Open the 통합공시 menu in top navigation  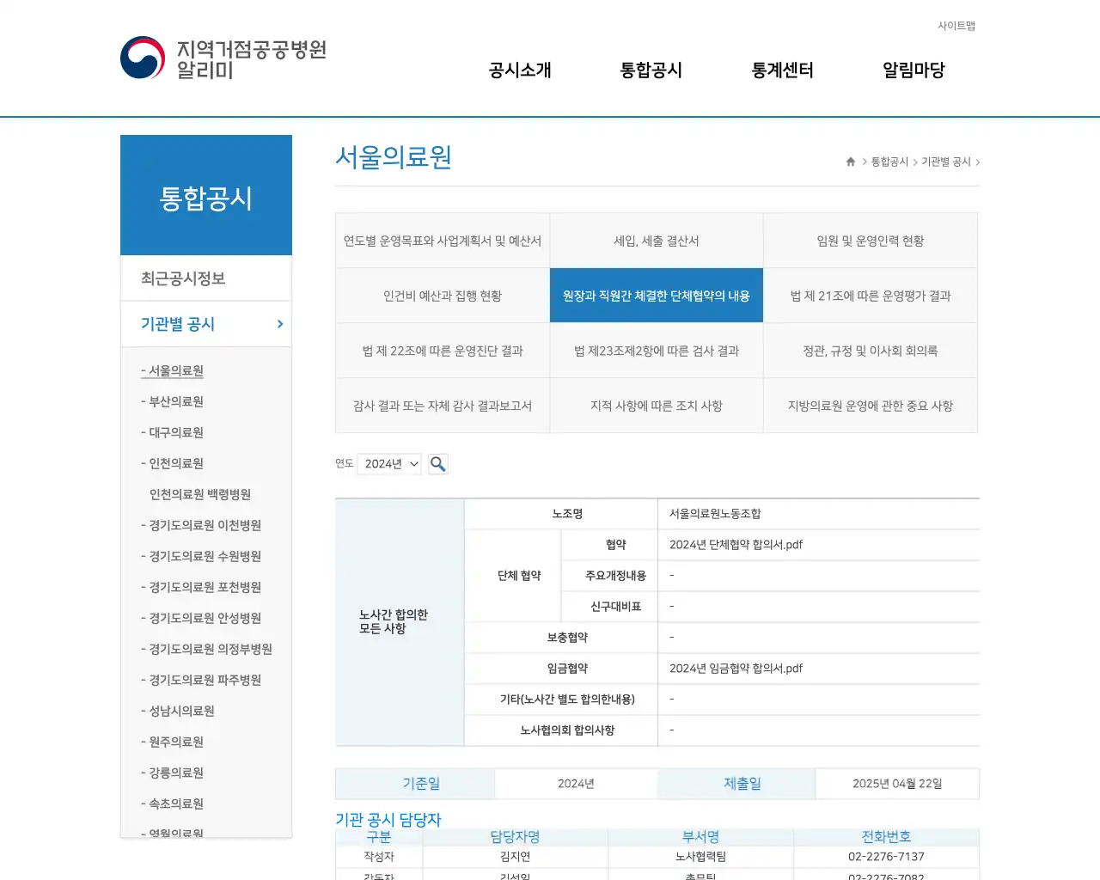[x=651, y=70]
